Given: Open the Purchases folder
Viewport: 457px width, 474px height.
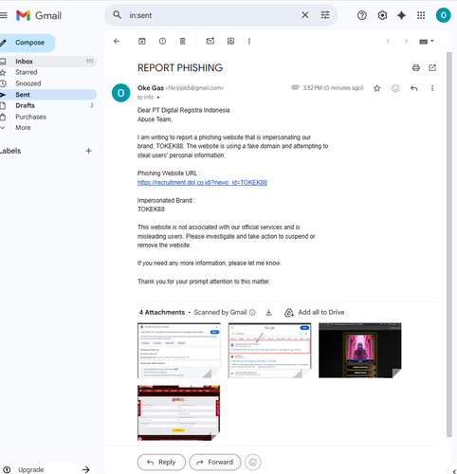Looking at the screenshot, I should [x=47, y=117].
